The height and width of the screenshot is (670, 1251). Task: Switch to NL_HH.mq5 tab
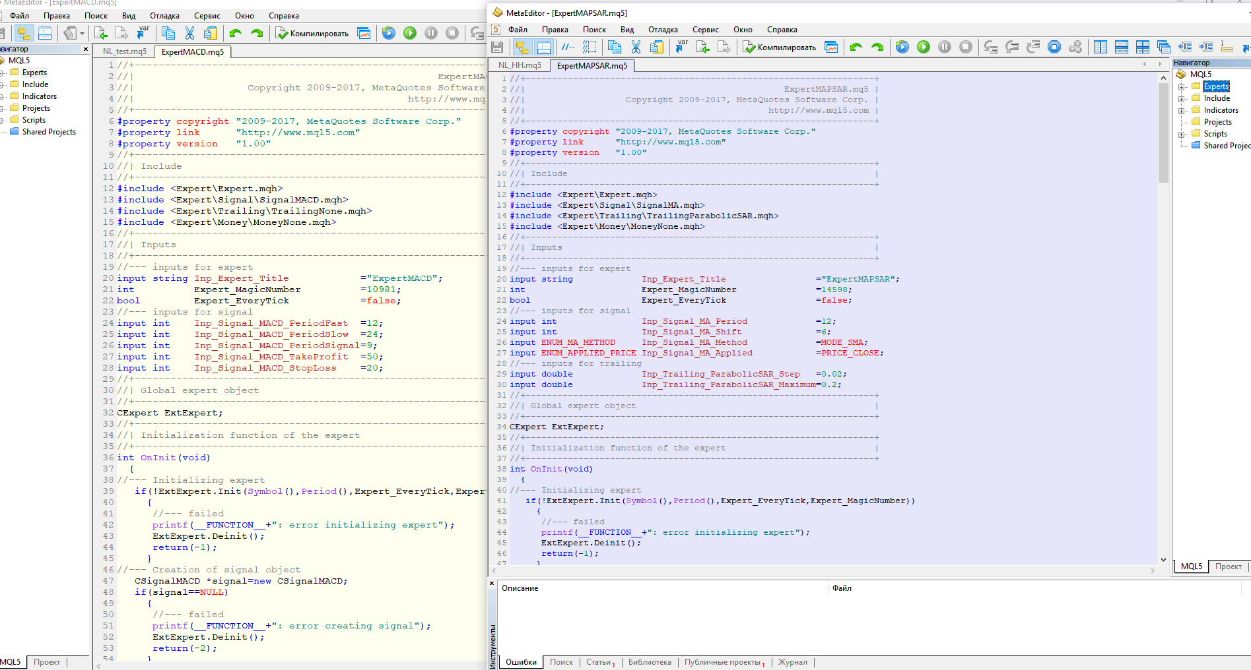point(520,65)
